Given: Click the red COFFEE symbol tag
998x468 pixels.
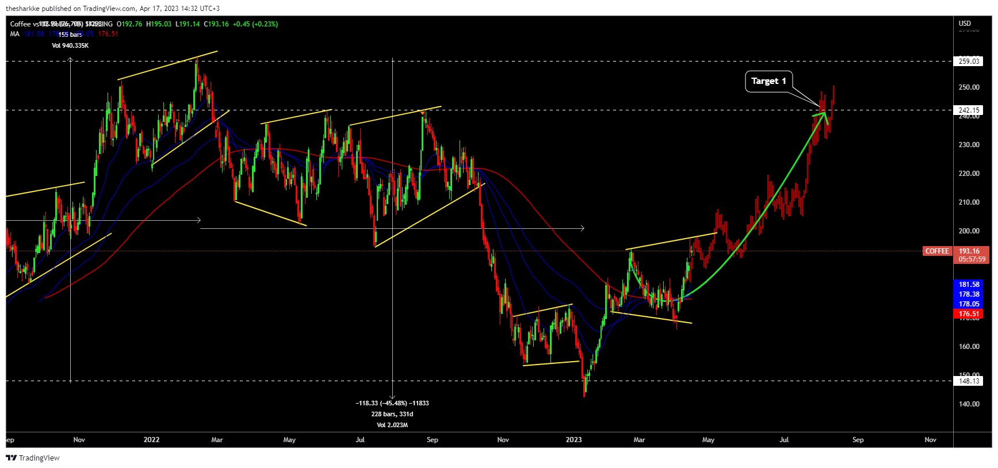Looking at the screenshot, I should pyautogui.click(x=937, y=251).
